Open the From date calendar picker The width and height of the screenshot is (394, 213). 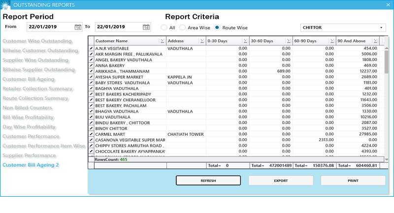click(78, 27)
